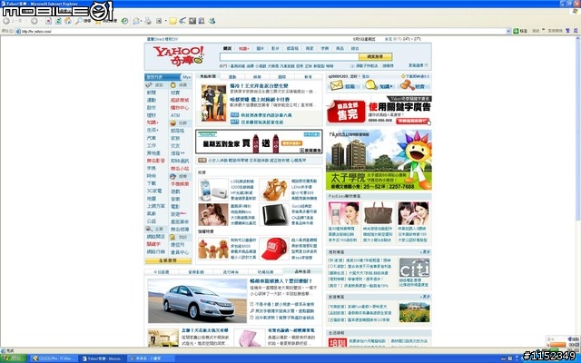Open the 會員中心 sidebar link
Image resolution: width=581 pixels, height=363 pixels.
pyautogui.click(x=180, y=252)
